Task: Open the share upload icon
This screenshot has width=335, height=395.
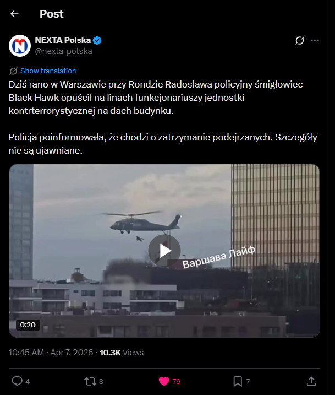Action: click(311, 381)
